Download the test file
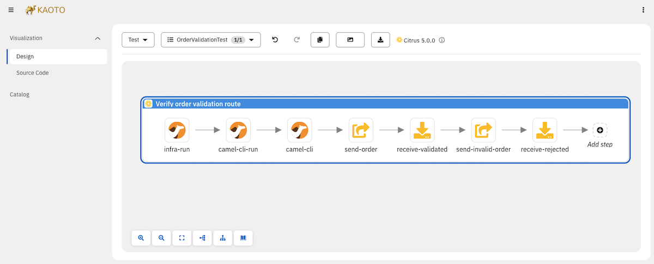 pyautogui.click(x=380, y=40)
